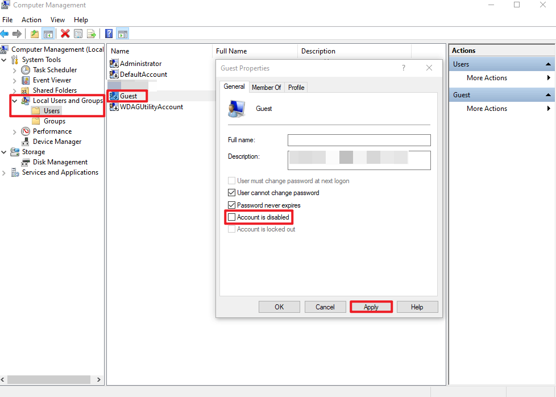Enable the Account is disabled checkbox
Viewport: 556px width, 397px height.
231,217
